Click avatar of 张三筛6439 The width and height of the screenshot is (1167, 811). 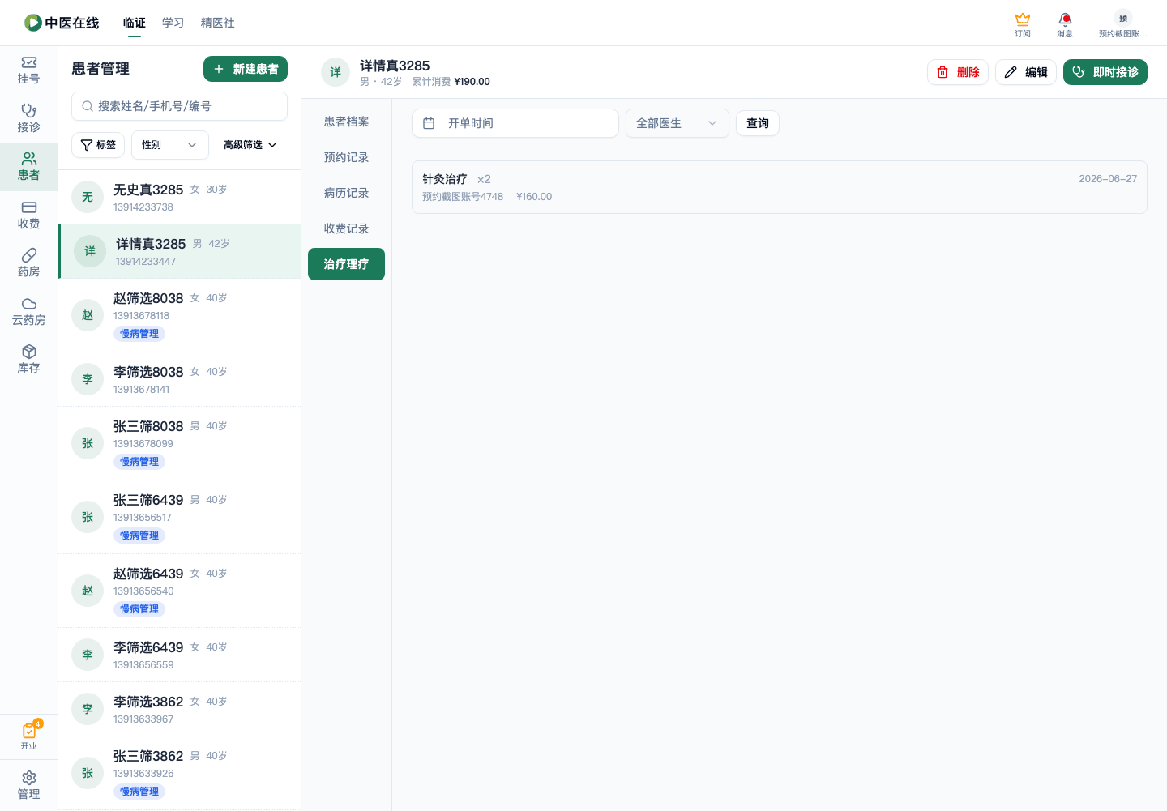click(88, 517)
